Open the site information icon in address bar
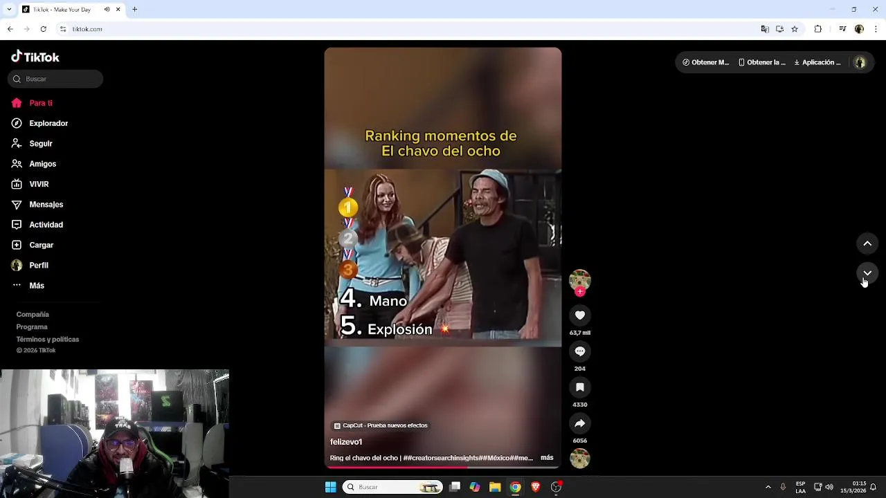Viewport: 886px width, 498px height. coord(63,29)
